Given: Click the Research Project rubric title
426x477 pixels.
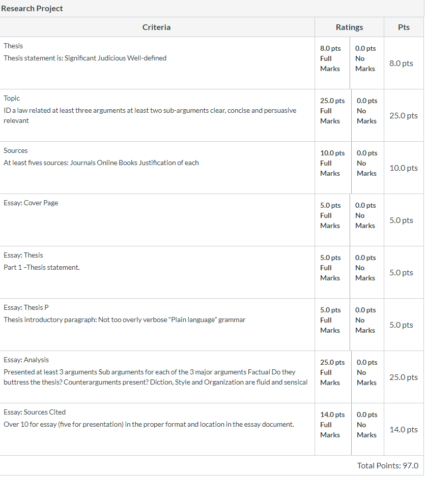Looking at the screenshot, I should [x=32, y=9].
